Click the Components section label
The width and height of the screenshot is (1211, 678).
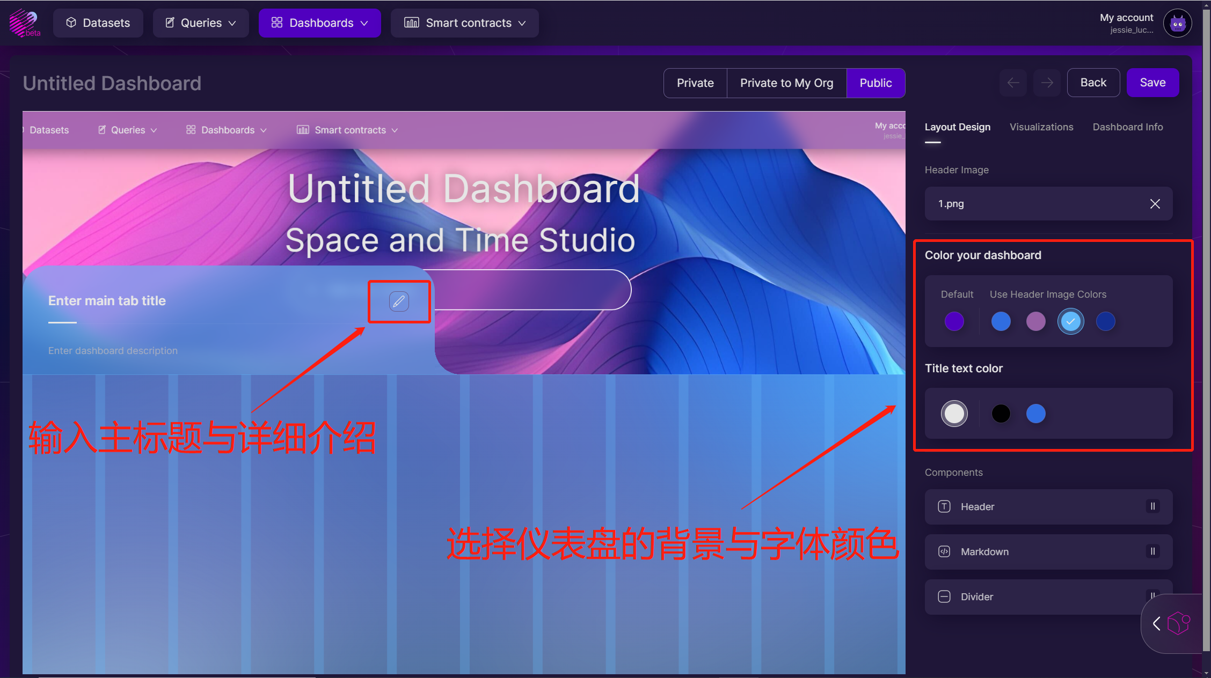(953, 473)
